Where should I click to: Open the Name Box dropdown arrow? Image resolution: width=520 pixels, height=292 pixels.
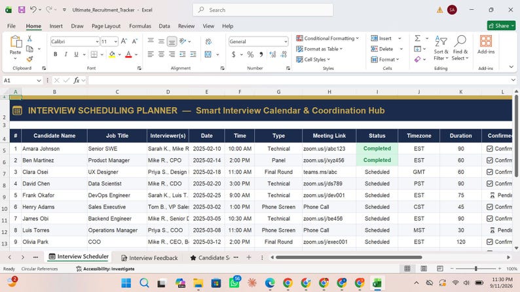[x=39, y=80]
